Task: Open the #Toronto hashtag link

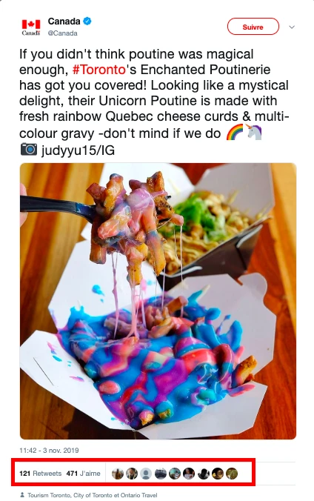Action: [x=99, y=70]
